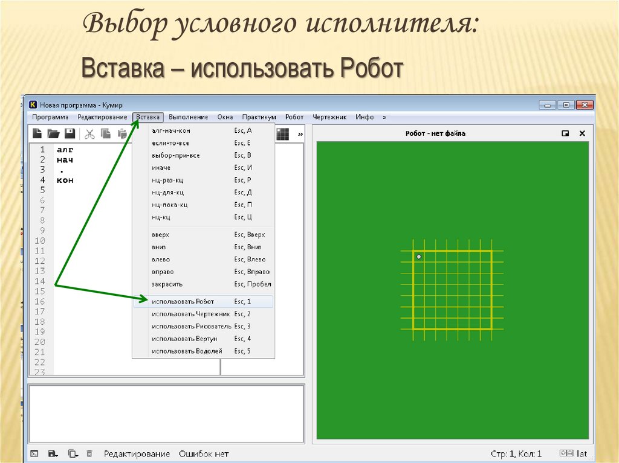Screen dimensions: 619x463
Task: Minimize the Kumir window
Action: point(548,105)
